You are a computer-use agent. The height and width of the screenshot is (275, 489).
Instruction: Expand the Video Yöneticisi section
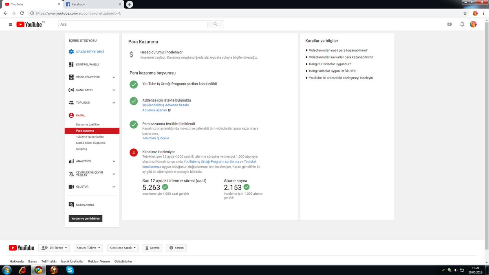[x=114, y=77]
